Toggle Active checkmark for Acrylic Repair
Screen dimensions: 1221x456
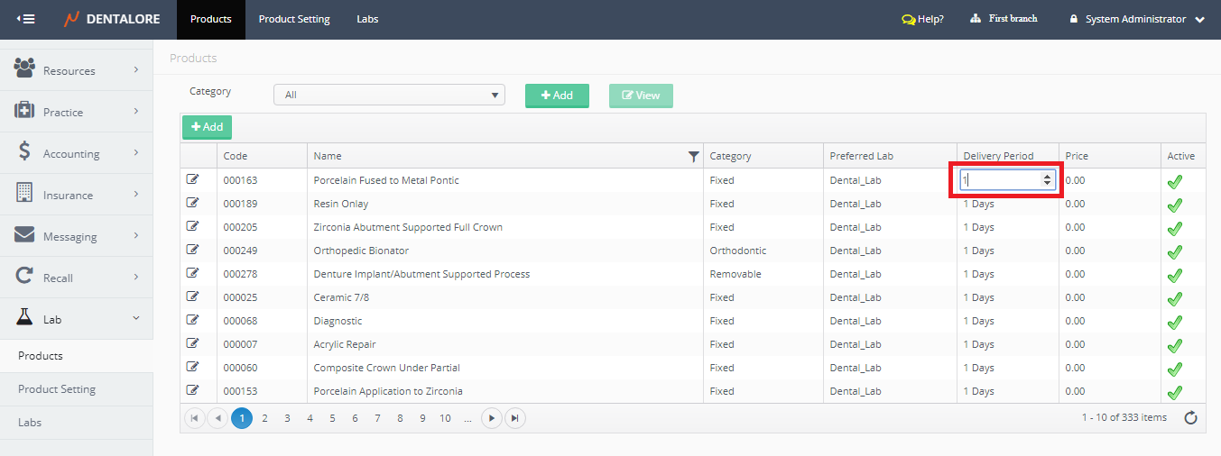point(1174,345)
